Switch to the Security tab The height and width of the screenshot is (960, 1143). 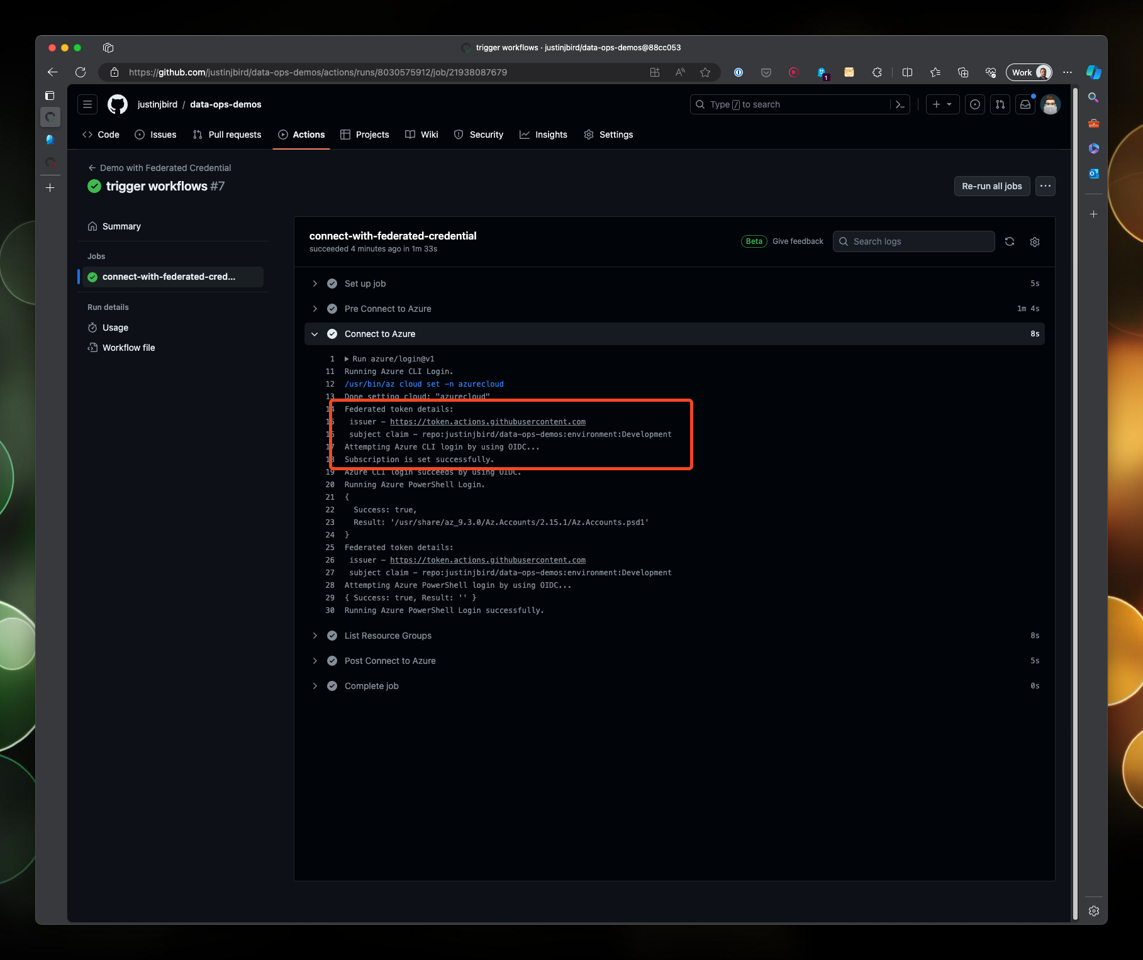(485, 135)
